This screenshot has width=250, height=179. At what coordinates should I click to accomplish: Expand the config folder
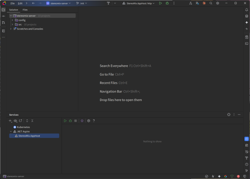point(12,20)
